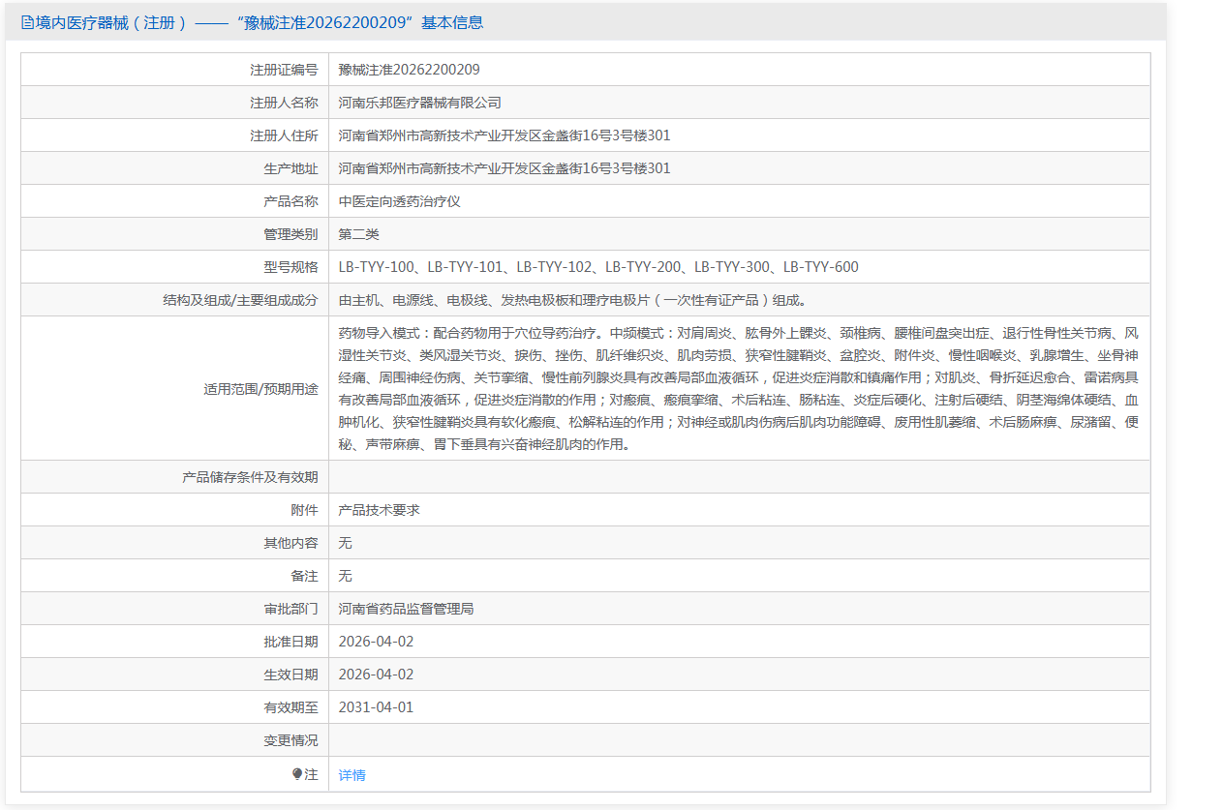Click the 其他内容 label
The width and height of the screenshot is (1223, 810).
click(290, 543)
